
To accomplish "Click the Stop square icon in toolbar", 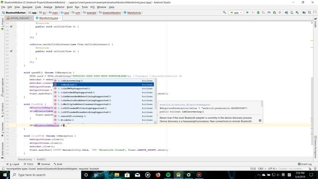I will (x=280, y=12).
